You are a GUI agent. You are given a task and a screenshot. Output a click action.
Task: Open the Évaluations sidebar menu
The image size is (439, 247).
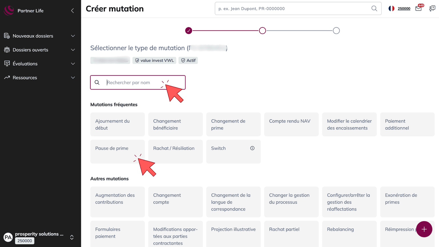pyautogui.click(x=39, y=64)
